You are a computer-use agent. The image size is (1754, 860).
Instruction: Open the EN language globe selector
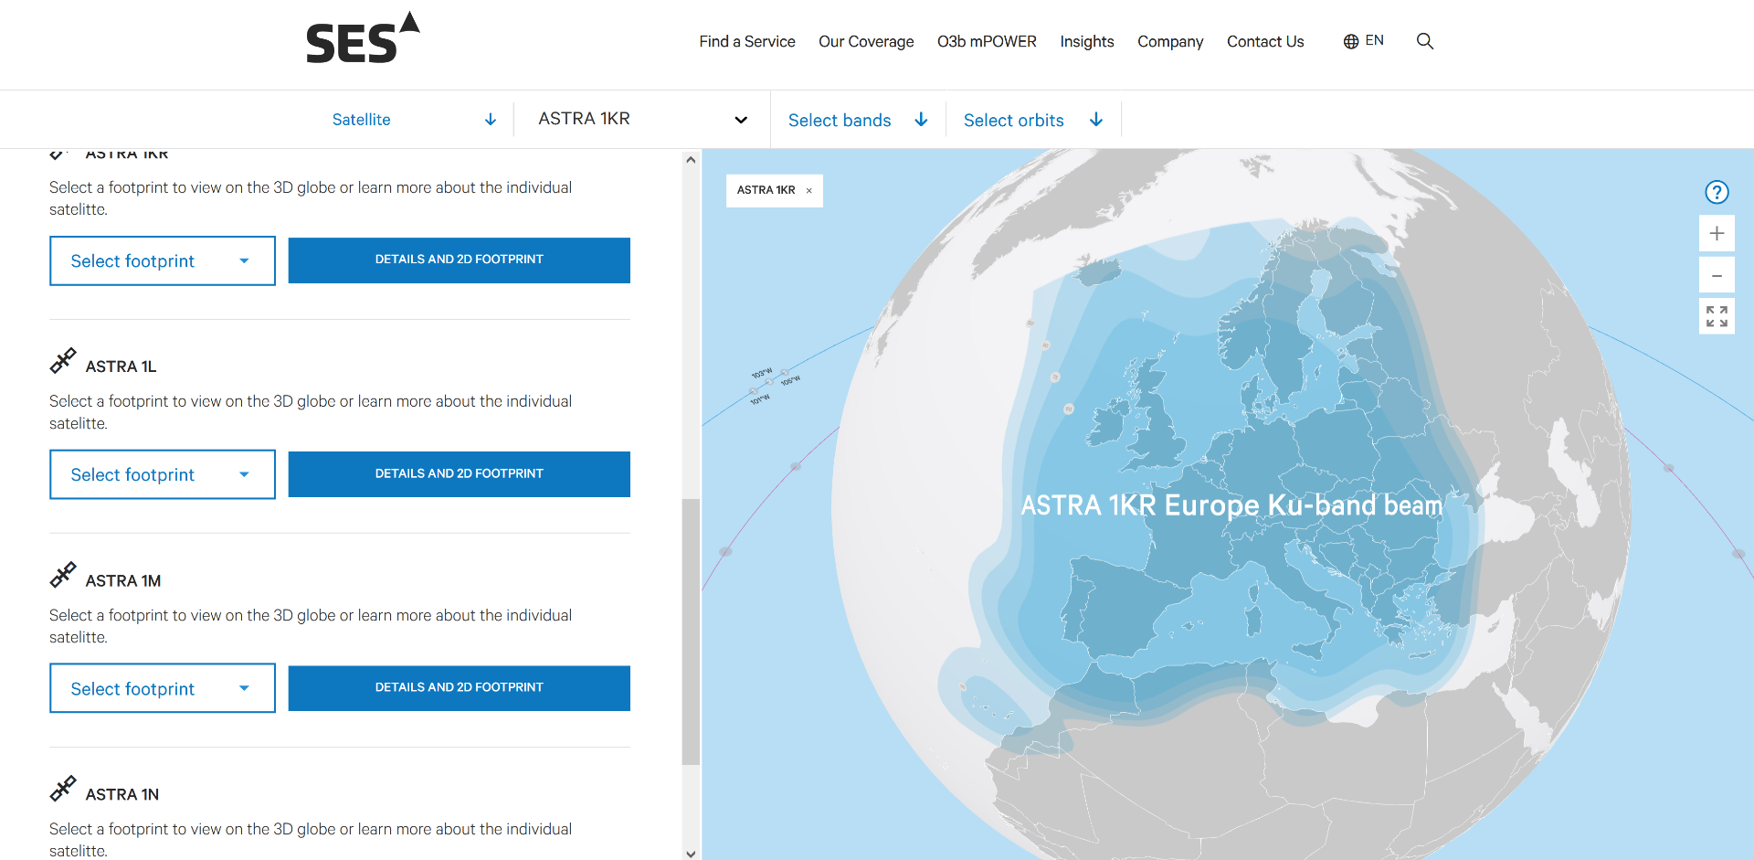coord(1363,41)
